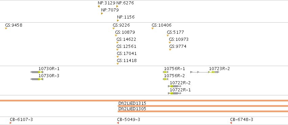Select the CB-6107-3 red arrow marker
This screenshot has width=288, height=125.
tap(10, 123)
